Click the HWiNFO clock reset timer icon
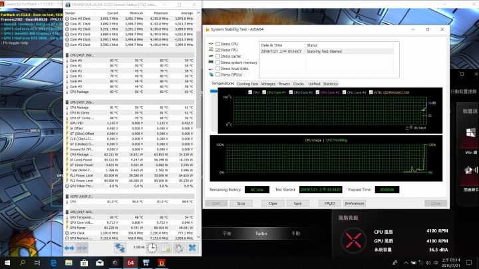Screen dimensions: 479x269 pyautogui.click(x=152, y=248)
